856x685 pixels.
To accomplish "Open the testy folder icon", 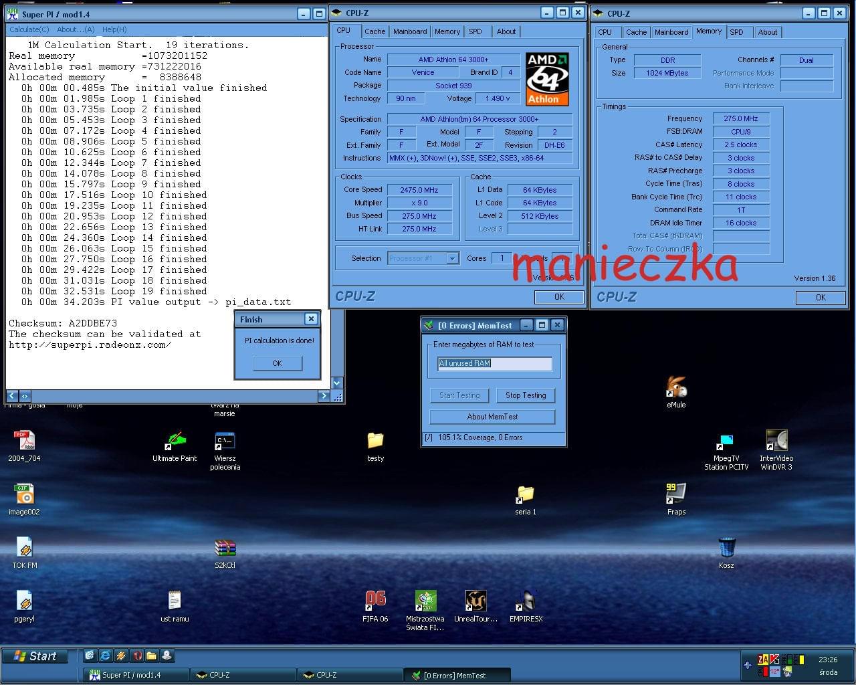I will pyautogui.click(x=375, y=446).
